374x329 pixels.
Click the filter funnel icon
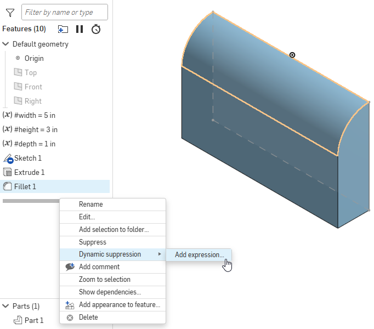click(x=9, y=12)
